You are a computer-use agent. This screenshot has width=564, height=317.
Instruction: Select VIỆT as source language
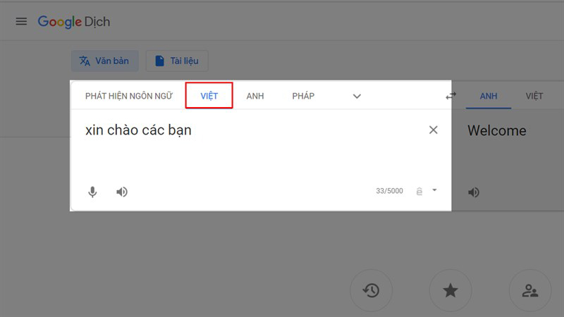coord(209,96)
